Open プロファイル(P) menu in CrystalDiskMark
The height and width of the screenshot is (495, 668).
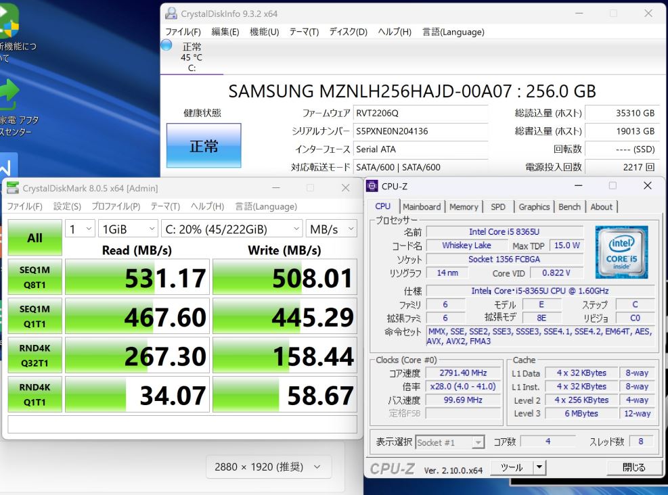click(x=116, y=206)
